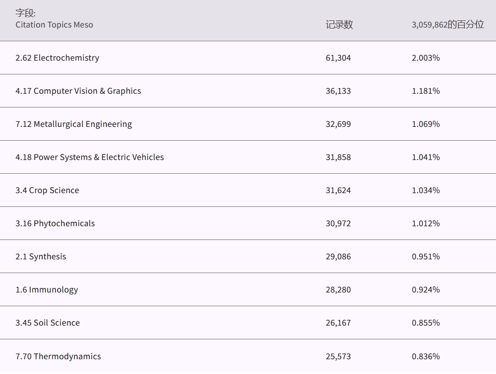496x374 pixels.
Task: Choose the 7.12 Metallurgical Engineering row
Action: (x=73, y=124)
